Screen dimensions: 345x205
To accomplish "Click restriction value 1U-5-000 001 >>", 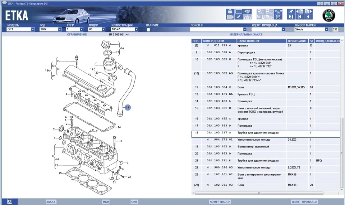I will coord(118,34).
